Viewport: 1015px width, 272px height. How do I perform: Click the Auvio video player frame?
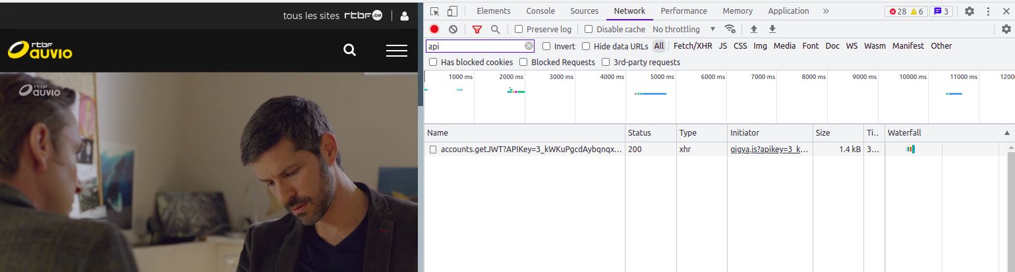coord(209,173)
